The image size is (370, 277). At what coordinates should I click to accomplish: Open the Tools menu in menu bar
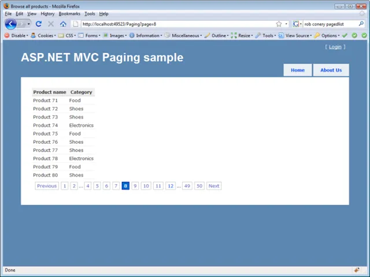point(90,14)
